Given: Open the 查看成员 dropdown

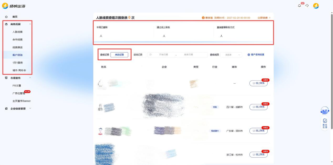Looking at the screenshot, I should coord(231,55).
